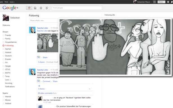Open the notifications counter box in top bar
173x108 pixels.
[x=154, y=2]
